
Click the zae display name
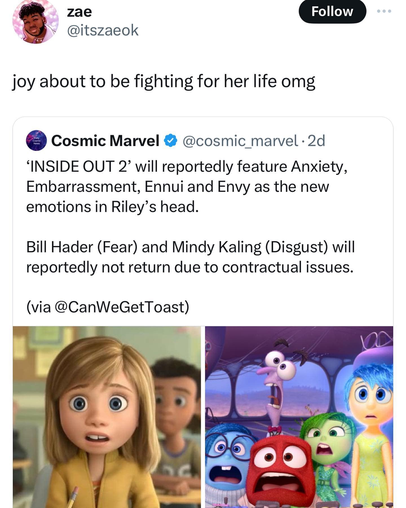pos(79,12)
